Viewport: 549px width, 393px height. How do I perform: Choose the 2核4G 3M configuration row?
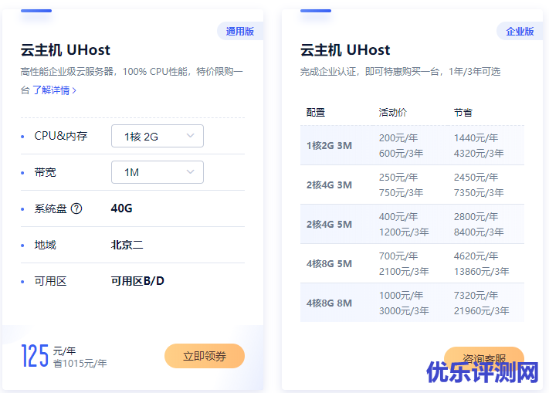(x=412, y=185)
